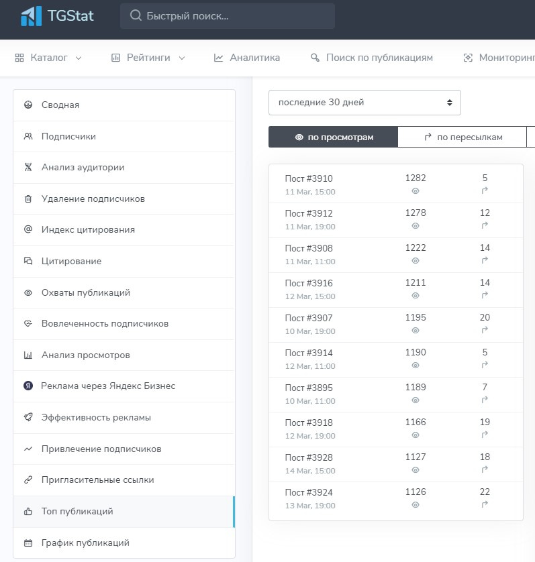Click the 1126 views count

(x=416, y=492)
